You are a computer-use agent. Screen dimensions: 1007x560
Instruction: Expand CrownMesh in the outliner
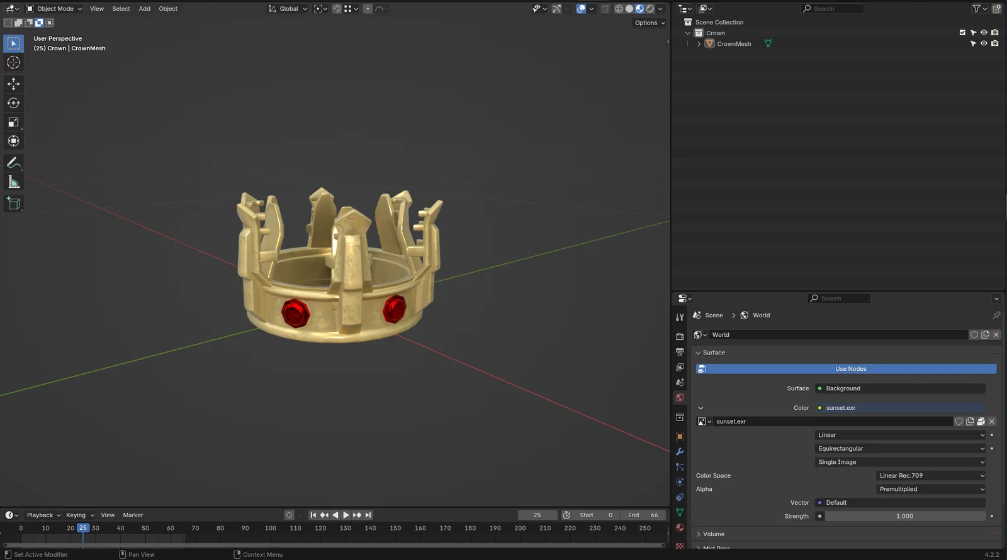[699, 44]
